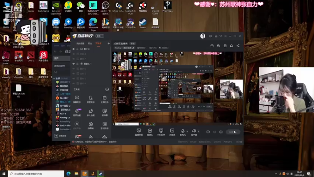Image resolution: width=314 pixels, height=177 pixels.
Task: Collapse the 全部 games list in Steam
Action: coord(54,78)
